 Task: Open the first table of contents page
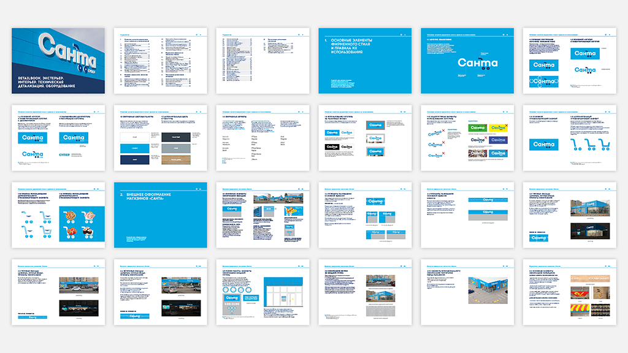[x=161, y=61]
